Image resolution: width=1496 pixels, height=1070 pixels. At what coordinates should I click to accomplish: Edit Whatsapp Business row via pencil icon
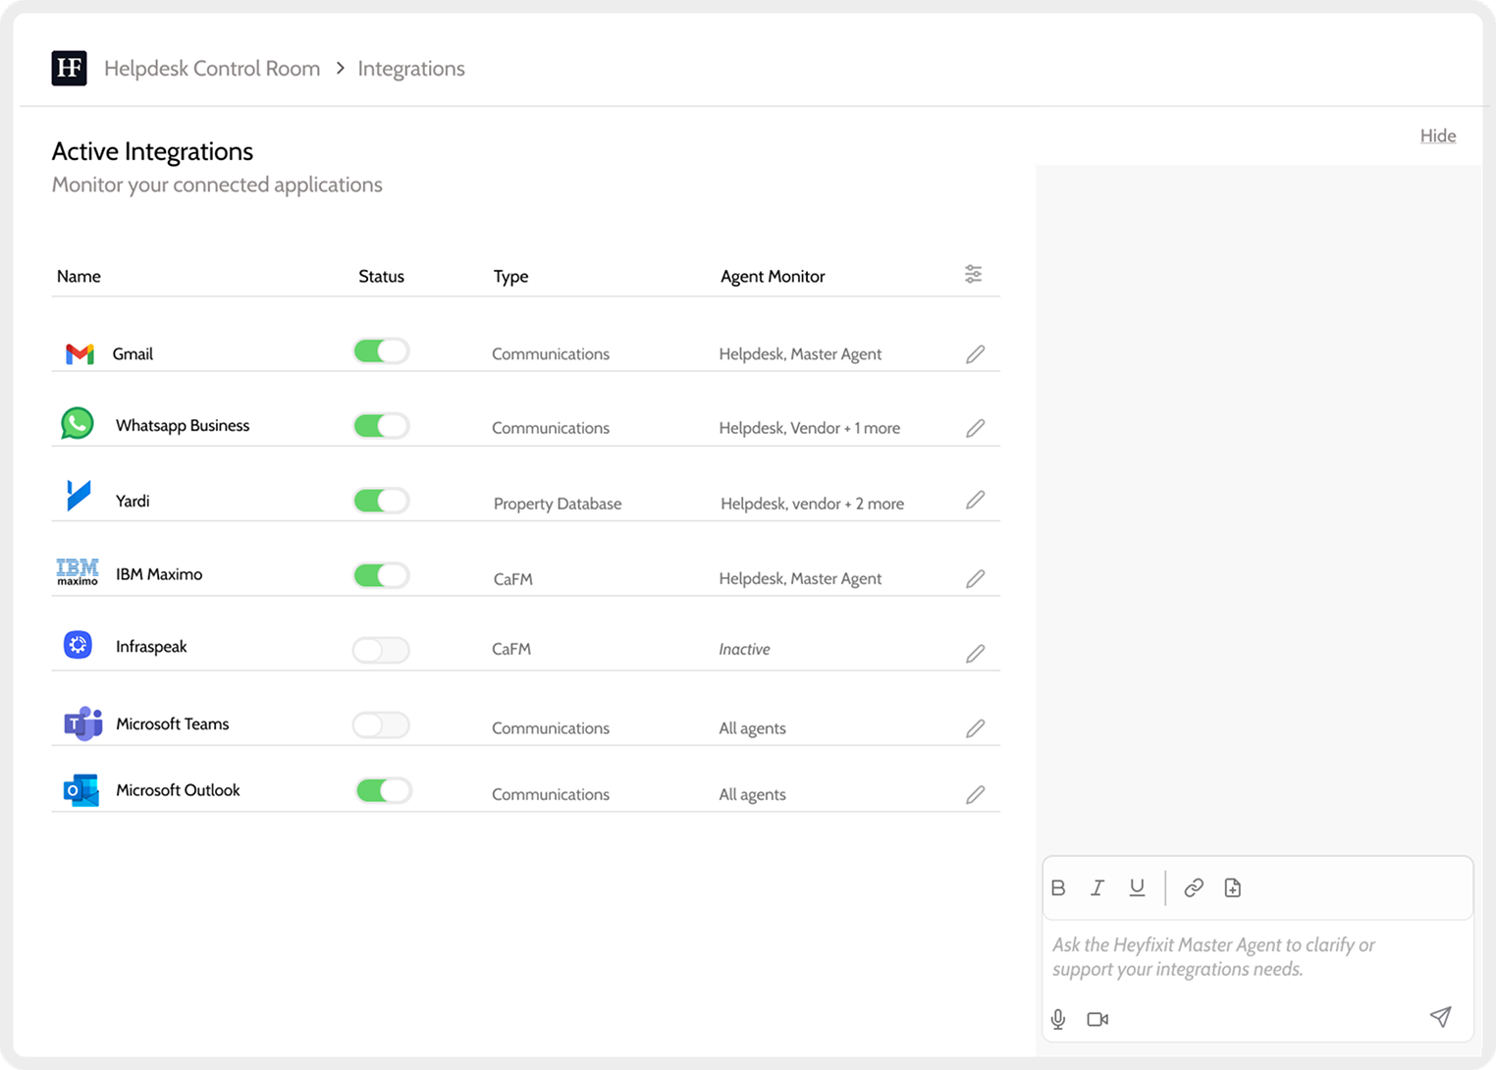tap(975, 428)
